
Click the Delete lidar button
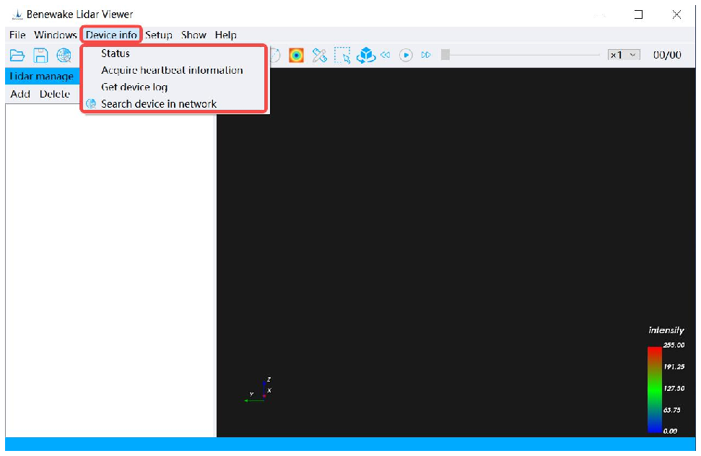click(55, 94)
